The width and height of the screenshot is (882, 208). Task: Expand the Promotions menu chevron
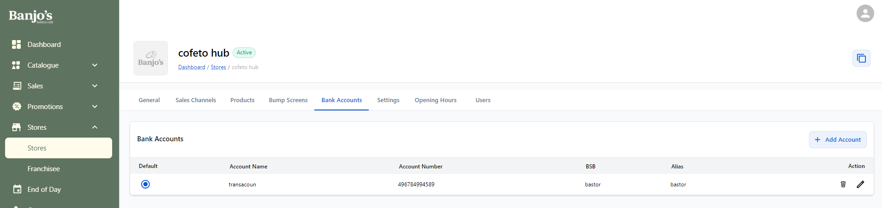(95, 107)
